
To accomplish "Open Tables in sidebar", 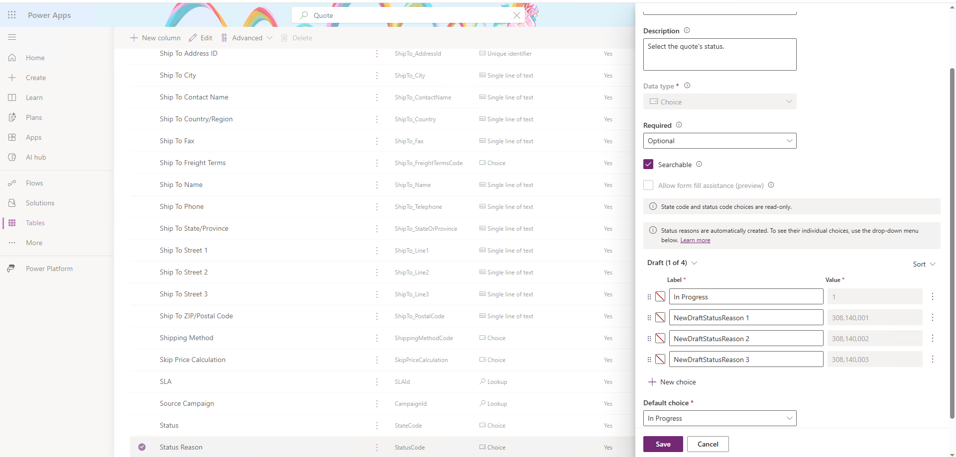I will [x=35, y=223].
